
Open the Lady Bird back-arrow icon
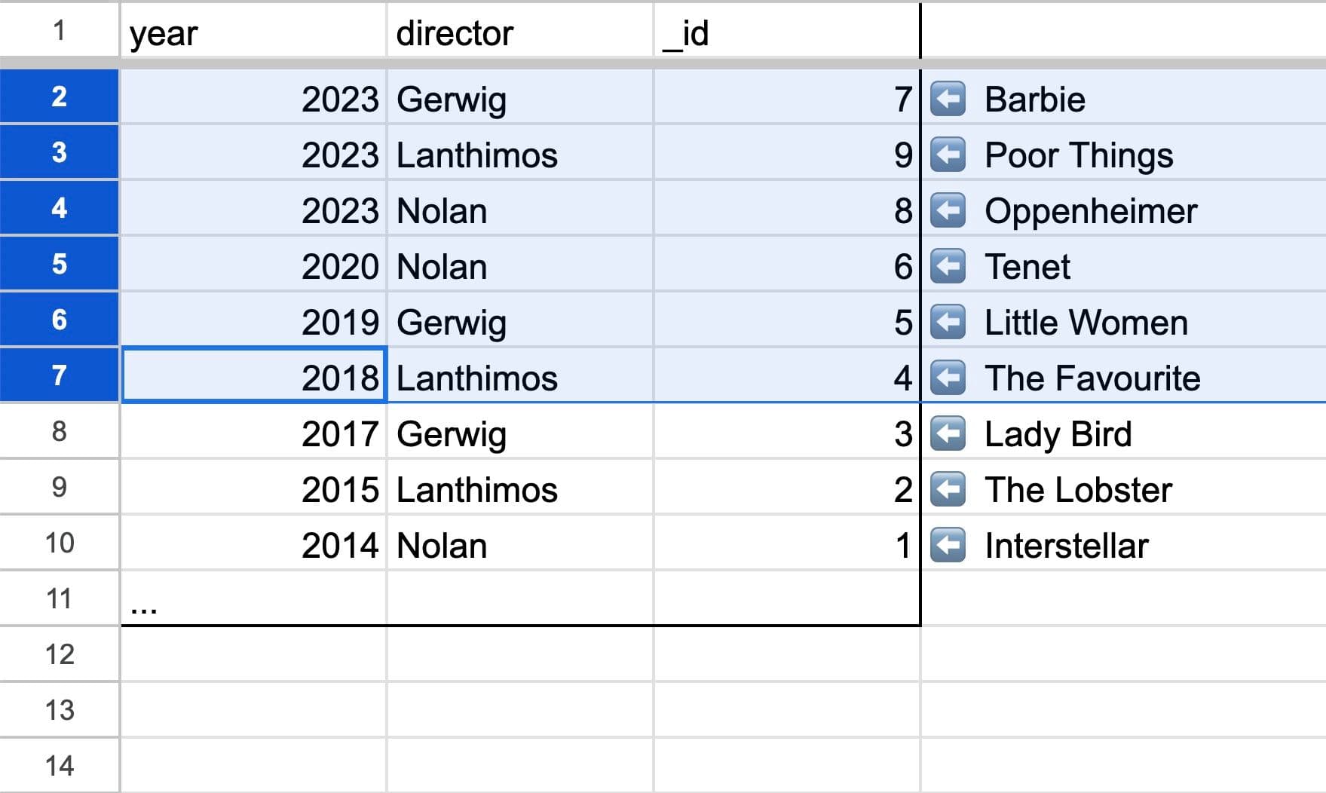tap(951, 433)
